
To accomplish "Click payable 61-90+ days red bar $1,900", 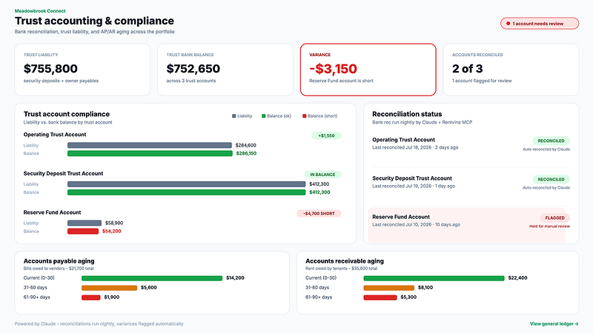I will coord(91,297).
